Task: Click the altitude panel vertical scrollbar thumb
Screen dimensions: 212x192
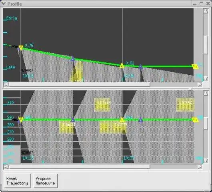Action: tap(206, 123)
